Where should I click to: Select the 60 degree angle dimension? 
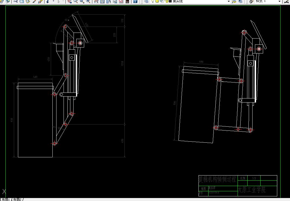[x=66, y=20]
